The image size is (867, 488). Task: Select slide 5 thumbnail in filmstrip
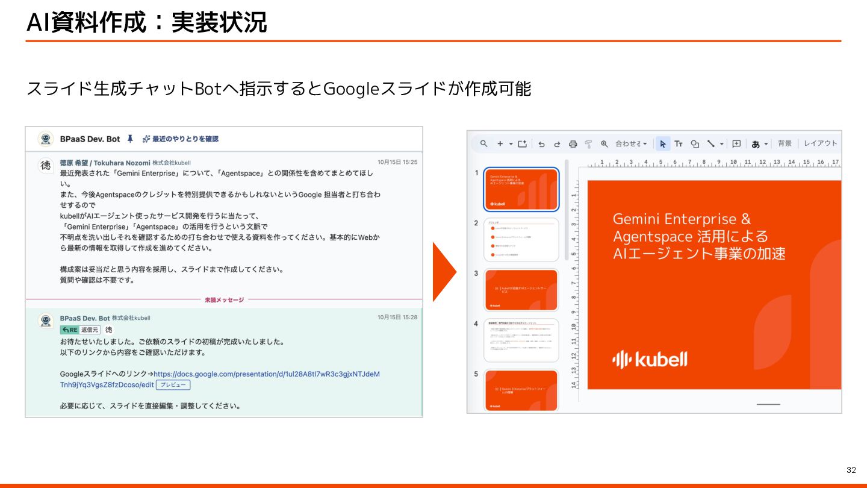(x=521, y=390)
